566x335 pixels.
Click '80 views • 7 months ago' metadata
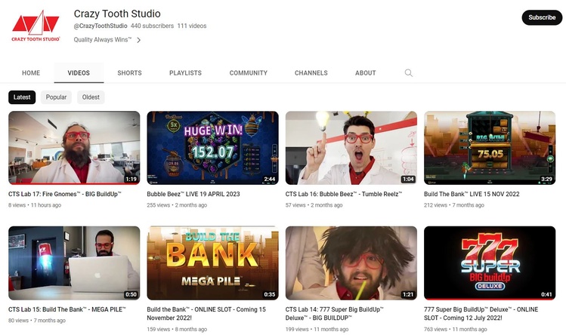[37, 321]
